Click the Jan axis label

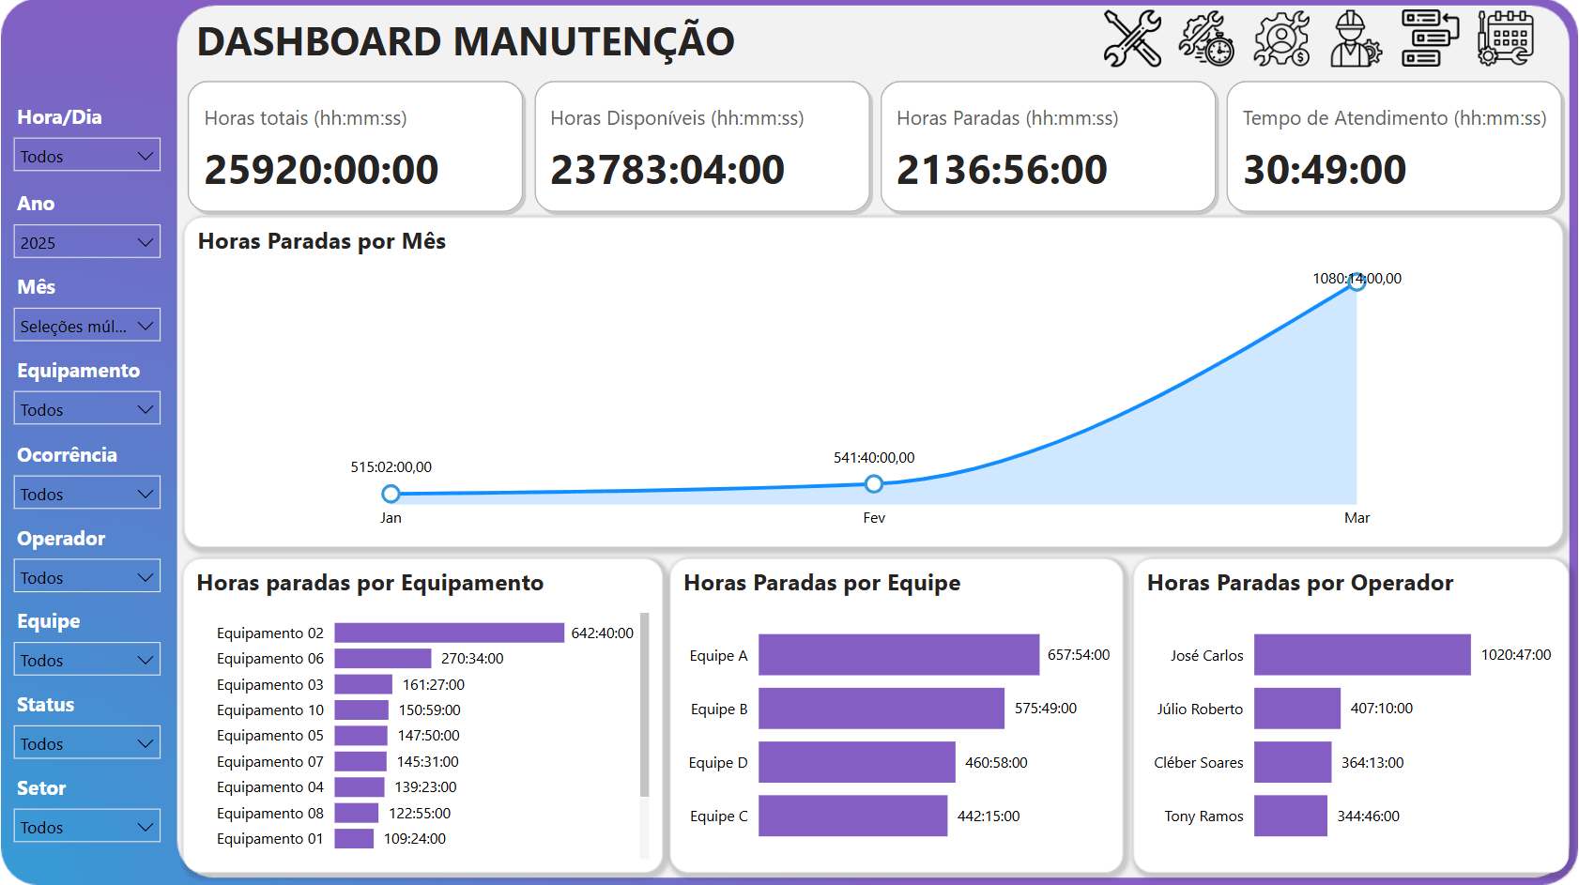[x=391, y=518]
